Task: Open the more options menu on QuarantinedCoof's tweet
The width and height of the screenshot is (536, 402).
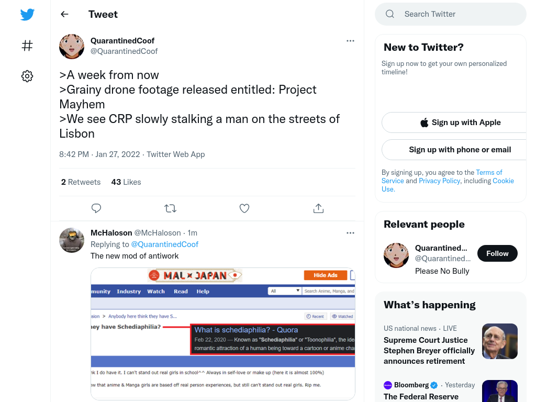Action: pyautogui.click(x=350, y=41)
